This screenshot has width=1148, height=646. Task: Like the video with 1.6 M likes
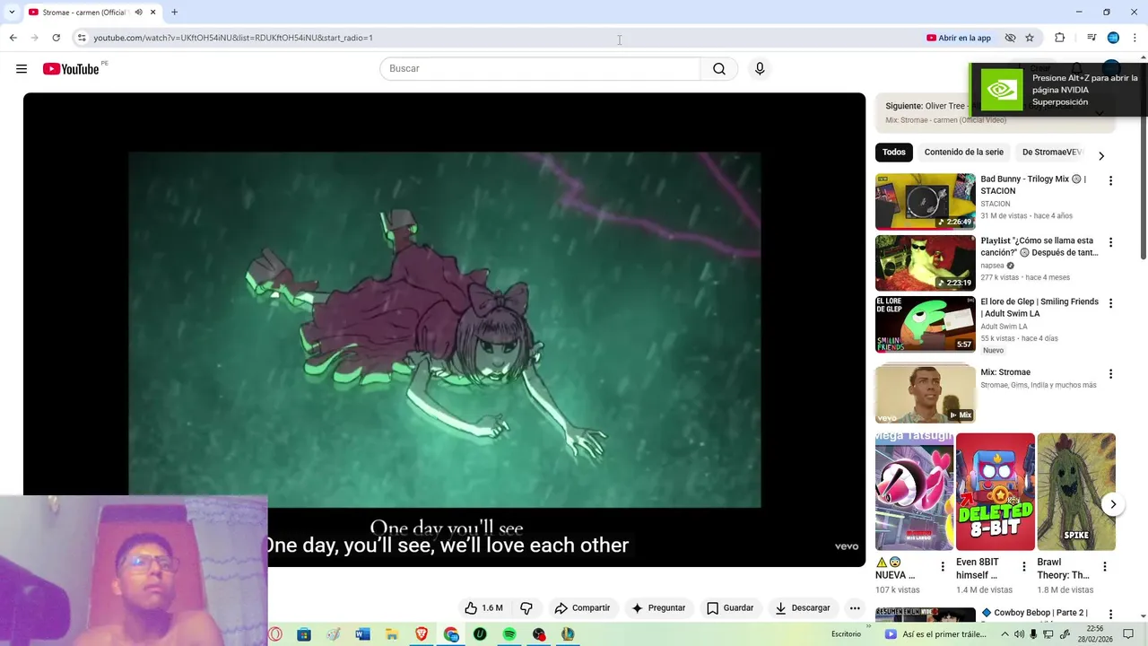tap(483, 607)
